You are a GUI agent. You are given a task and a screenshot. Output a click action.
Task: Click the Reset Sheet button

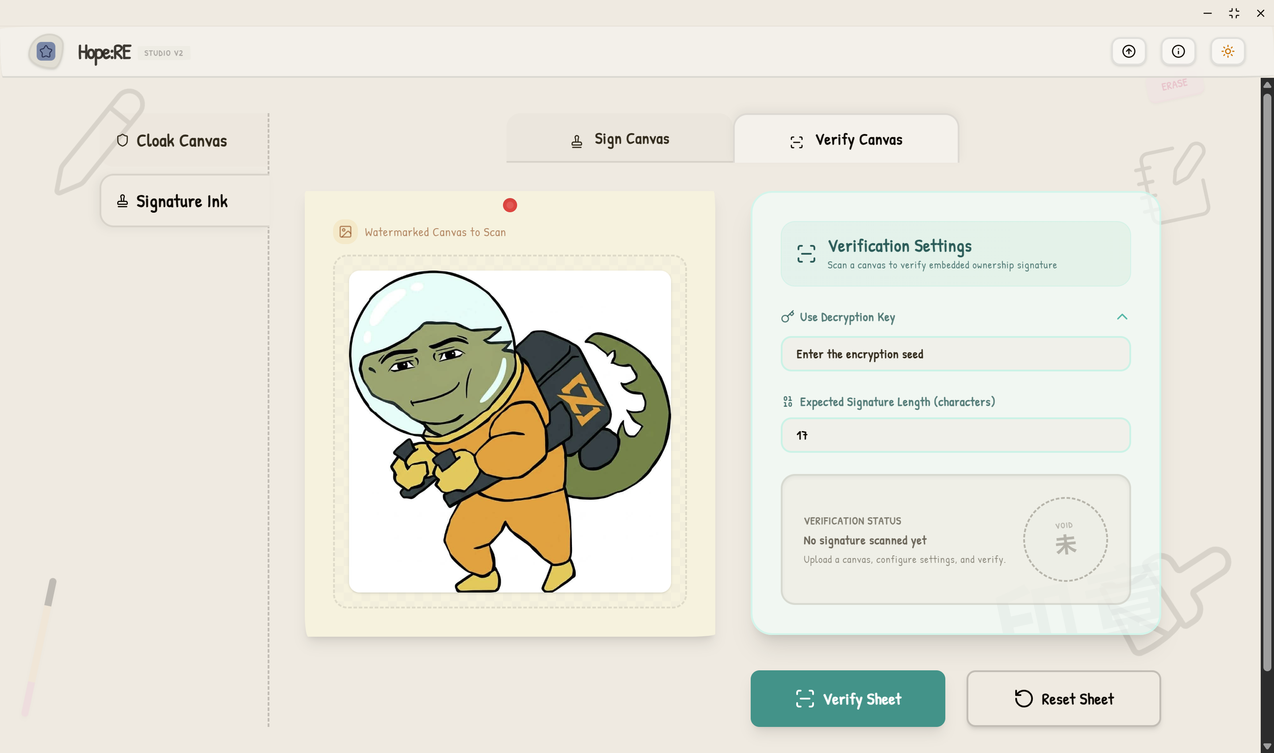(x=1063, y=699)
